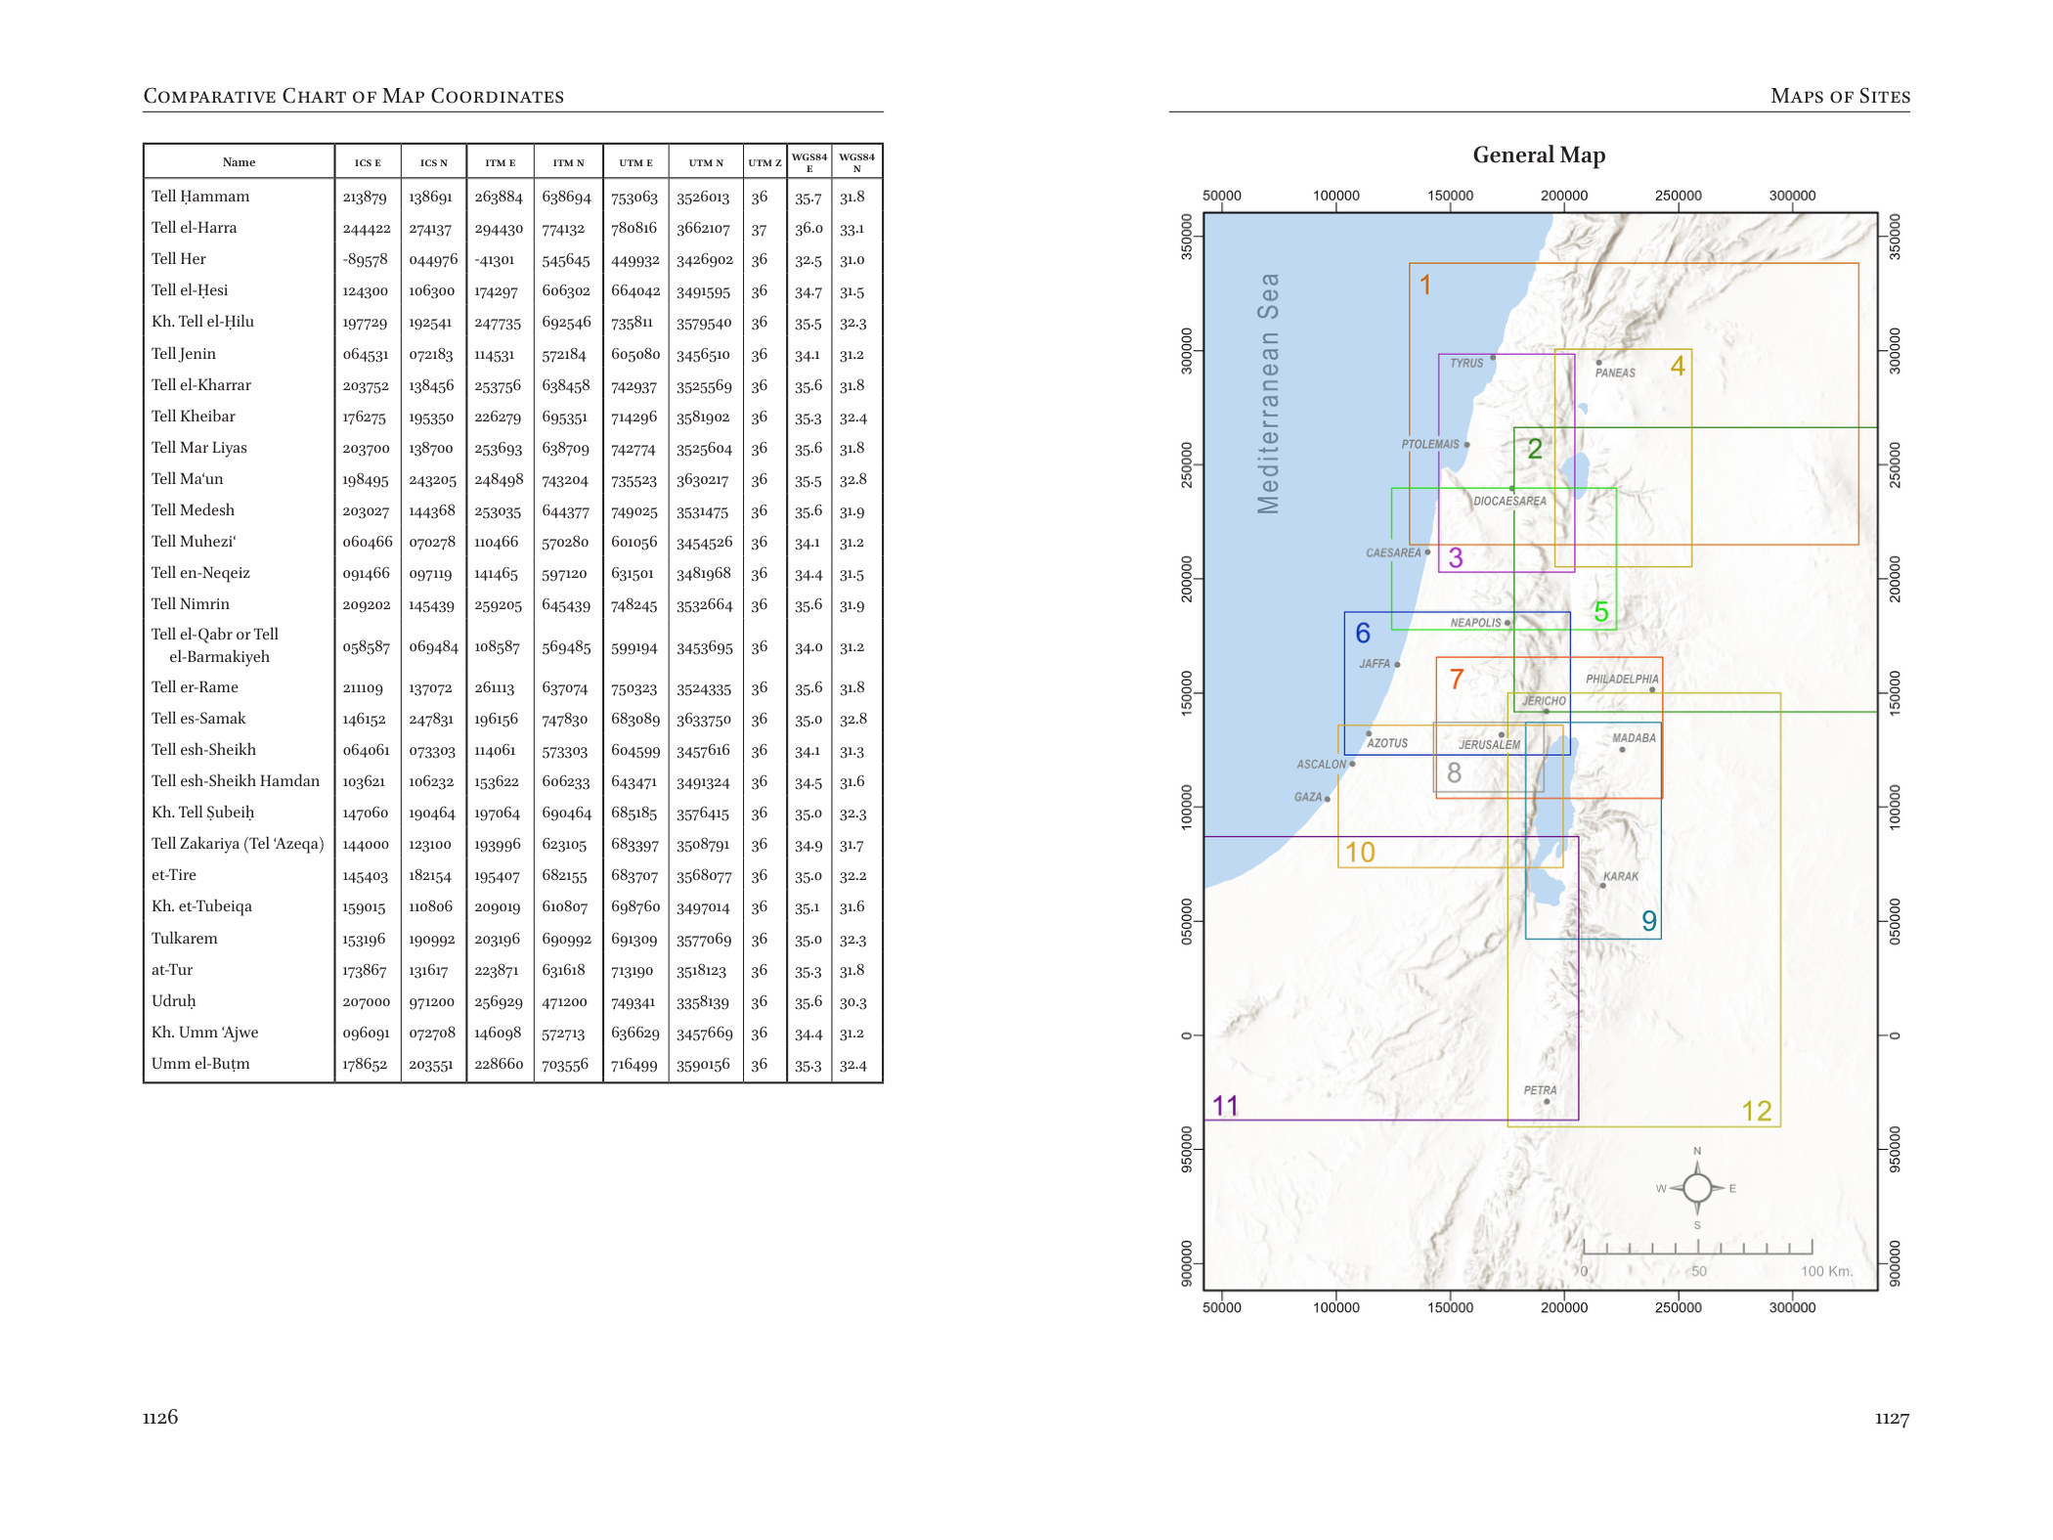Click map region number 10 label
Screen dimensions: 2053x1540
[x=1360, y=853]
